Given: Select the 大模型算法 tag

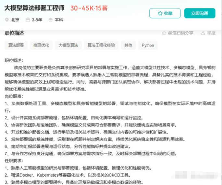Looking at the screenshot, I should pos(68,45).
